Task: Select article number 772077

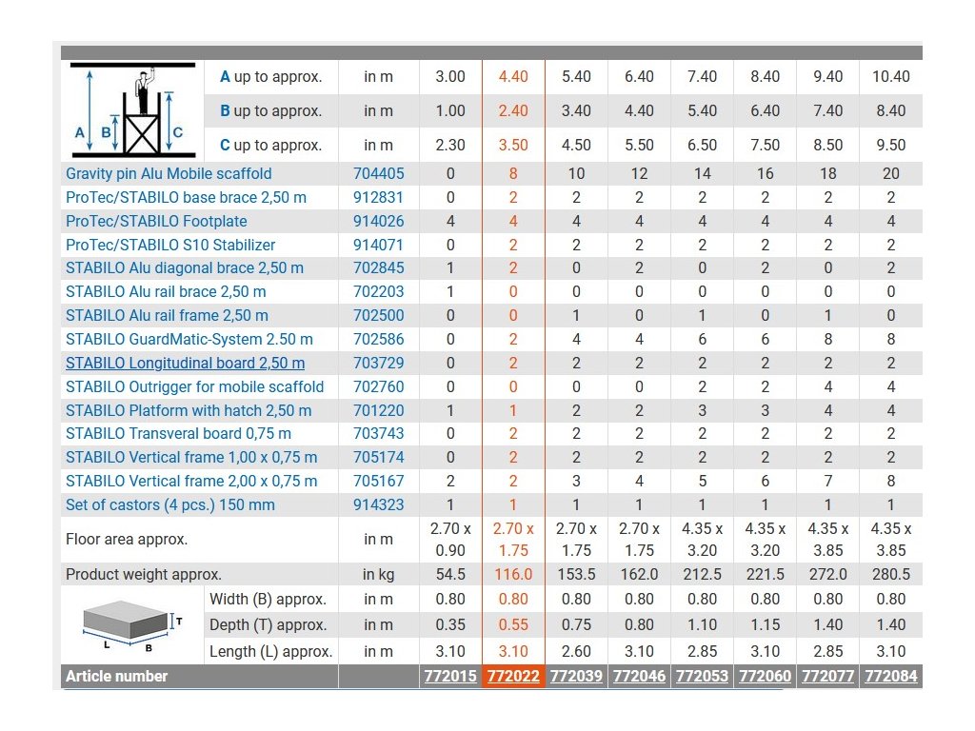Action: (828, 677)
